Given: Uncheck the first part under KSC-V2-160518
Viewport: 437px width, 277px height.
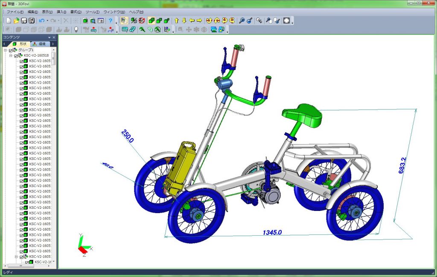Looking at the screenshot, I should [x=21, y=61].
